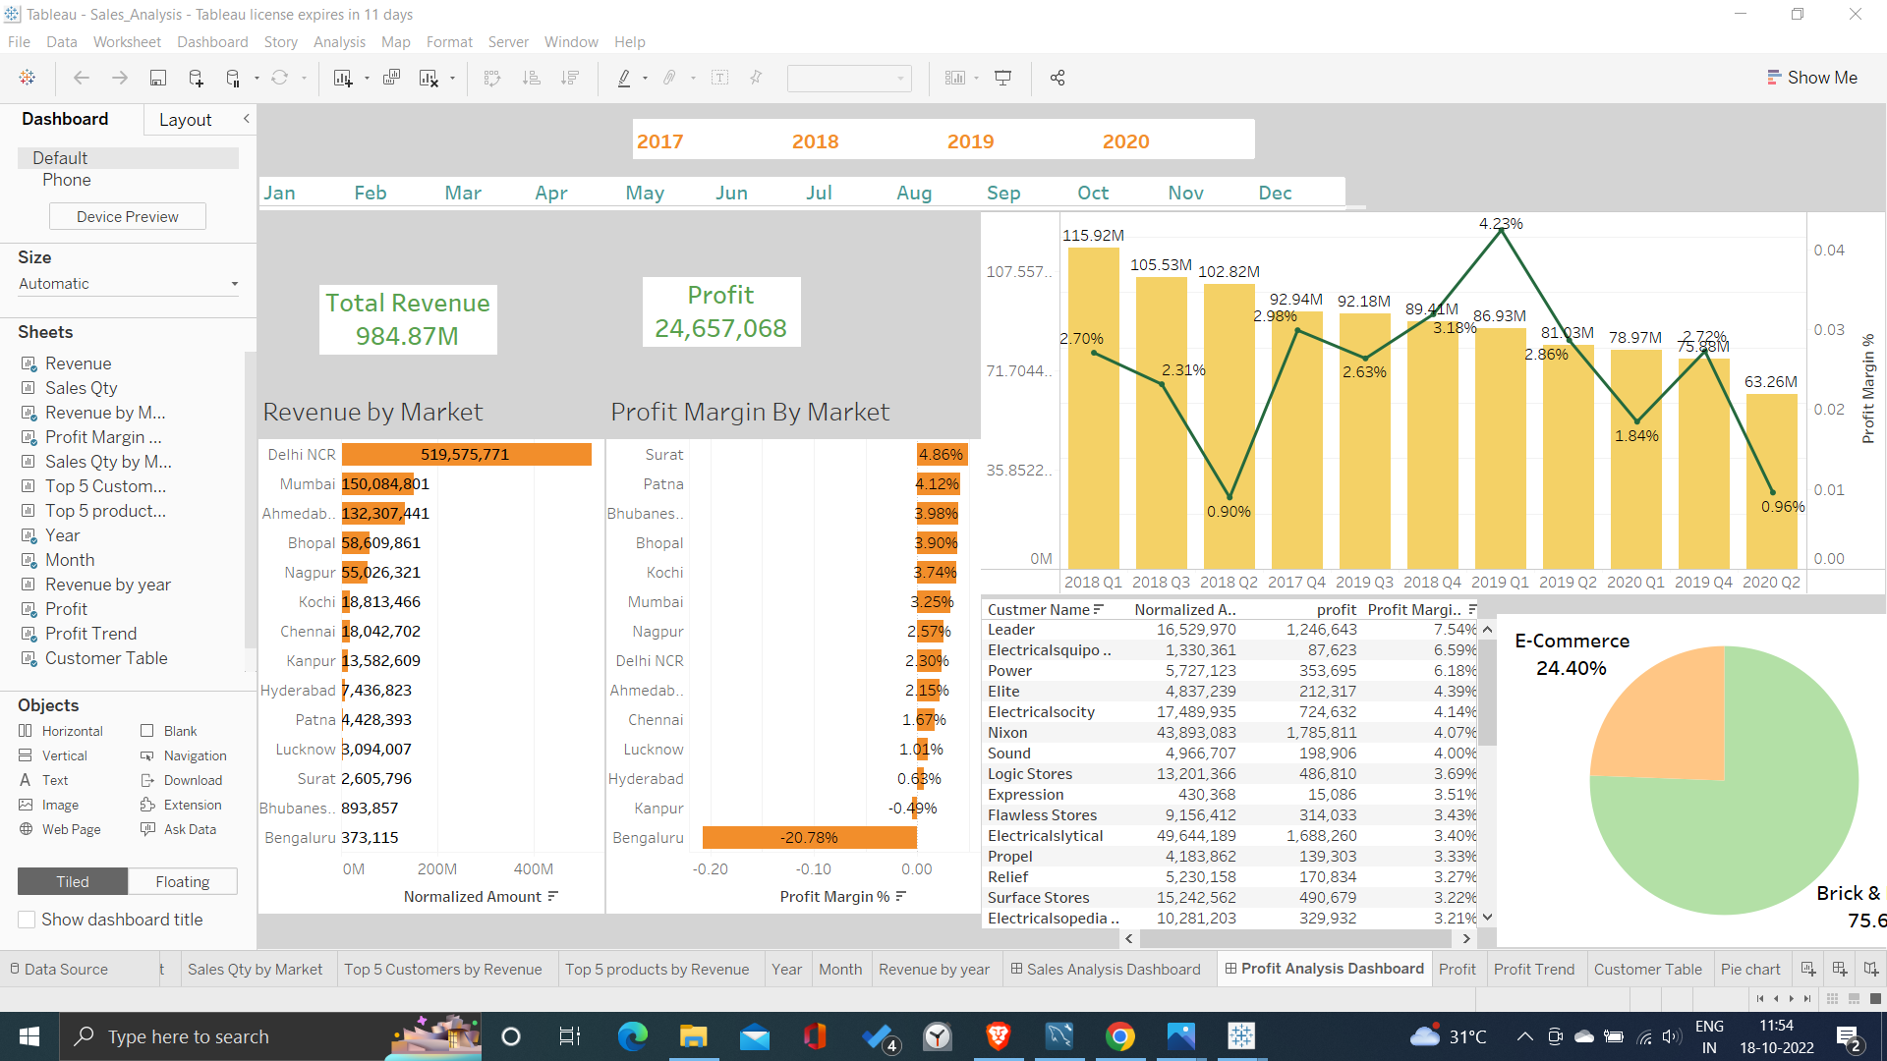Click the Device Preview button
Viewport: 1887px width, 1061px height.
[127, 216]
